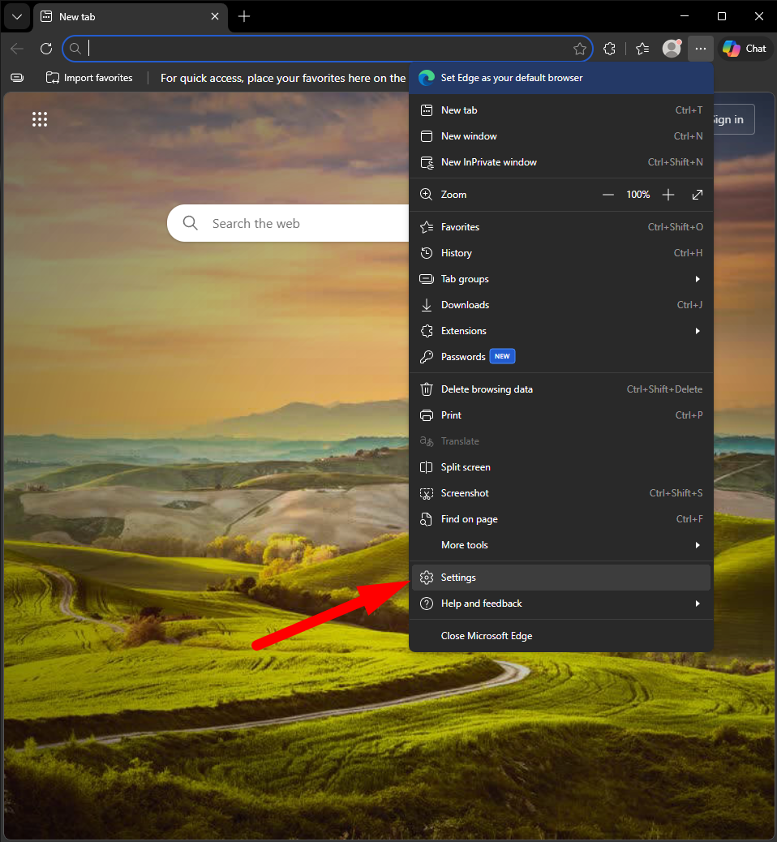777x842 pixels.
Task: Click the apps grid icon on page
Action: coord(40,119)
